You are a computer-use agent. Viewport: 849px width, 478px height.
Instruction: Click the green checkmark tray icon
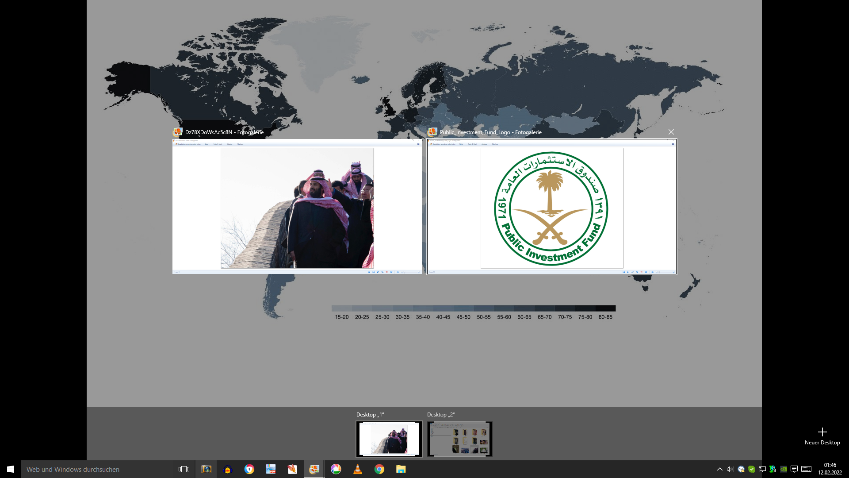click(752, 469)
